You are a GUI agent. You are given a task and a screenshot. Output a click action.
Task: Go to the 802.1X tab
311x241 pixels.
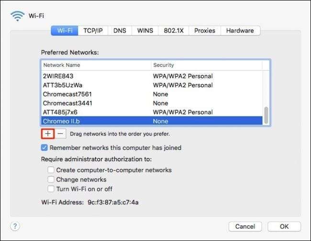tap(173, 31)
